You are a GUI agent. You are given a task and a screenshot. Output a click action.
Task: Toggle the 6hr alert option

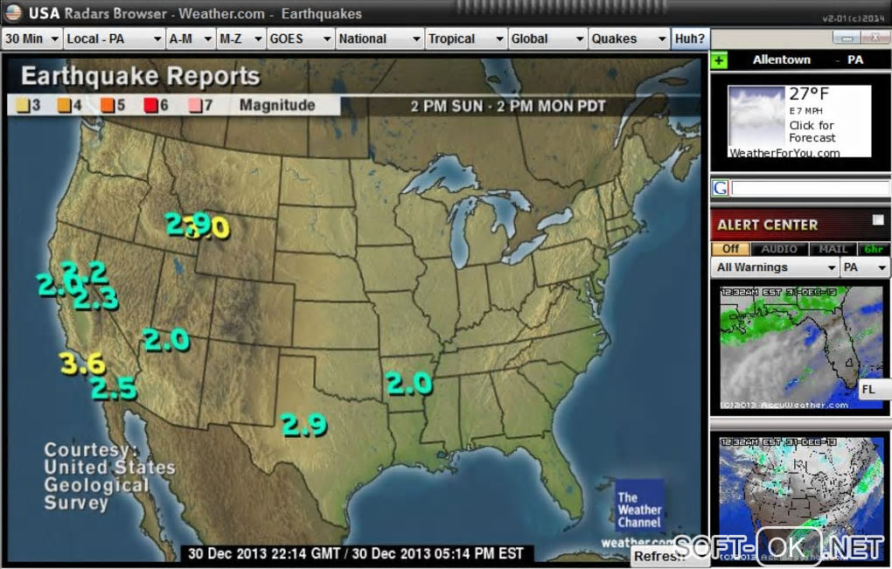pyautogui.click(x=874, y=249)
